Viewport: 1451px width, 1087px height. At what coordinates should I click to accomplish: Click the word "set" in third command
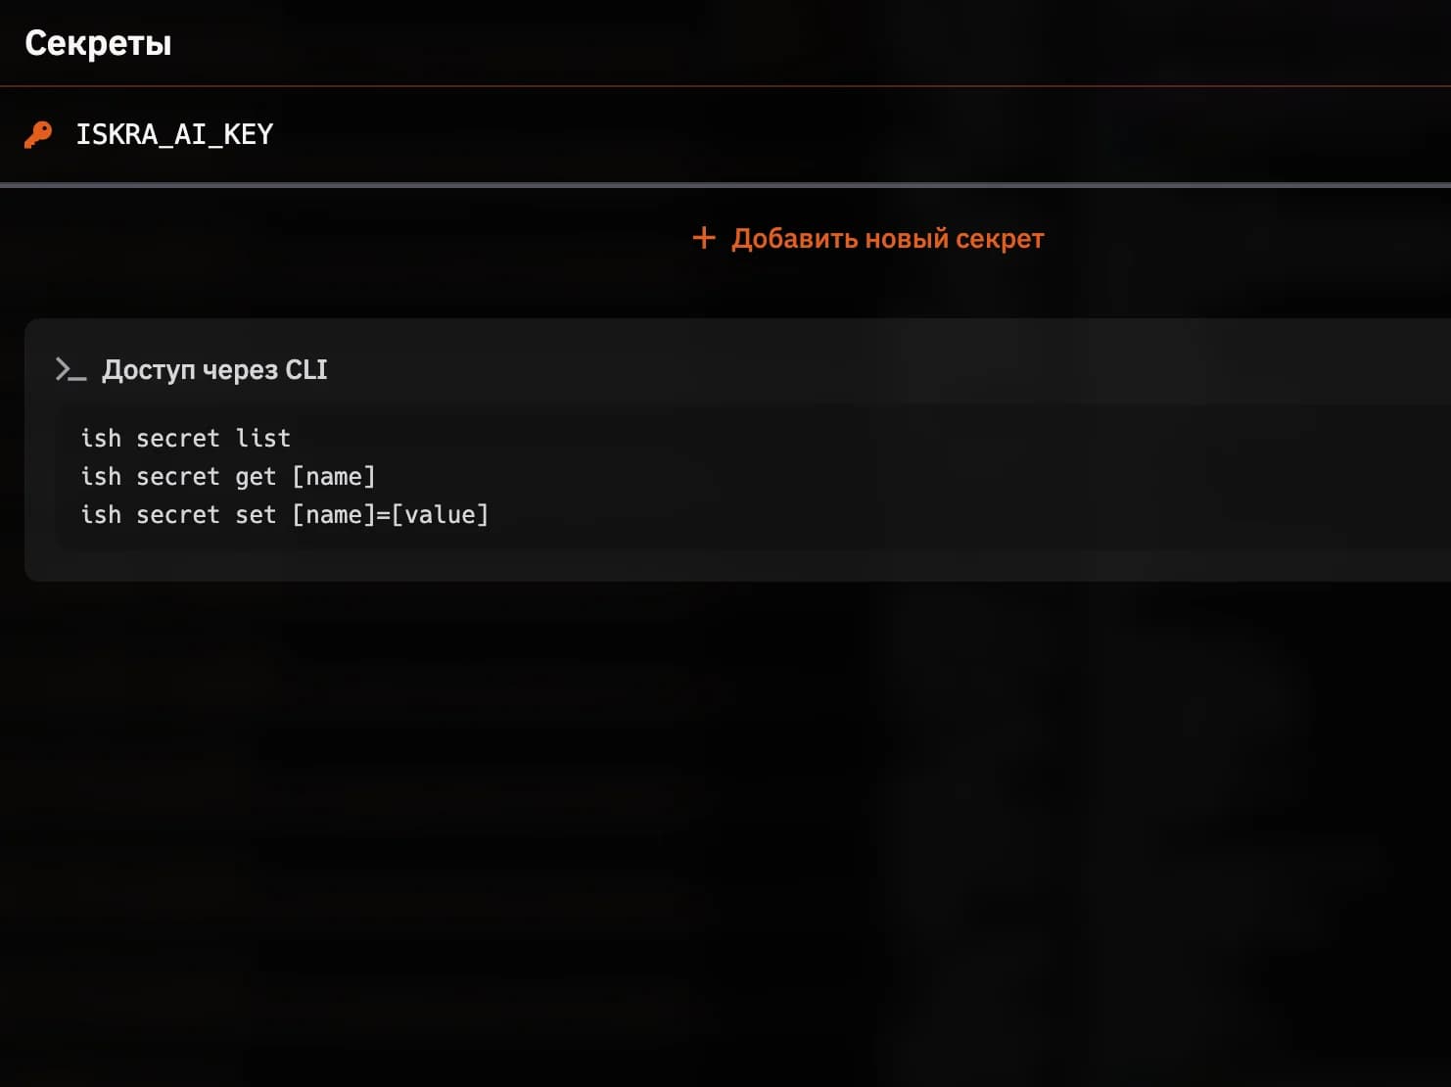256,514
